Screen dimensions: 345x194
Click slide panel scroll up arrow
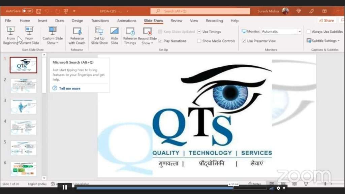click(44, 55)
